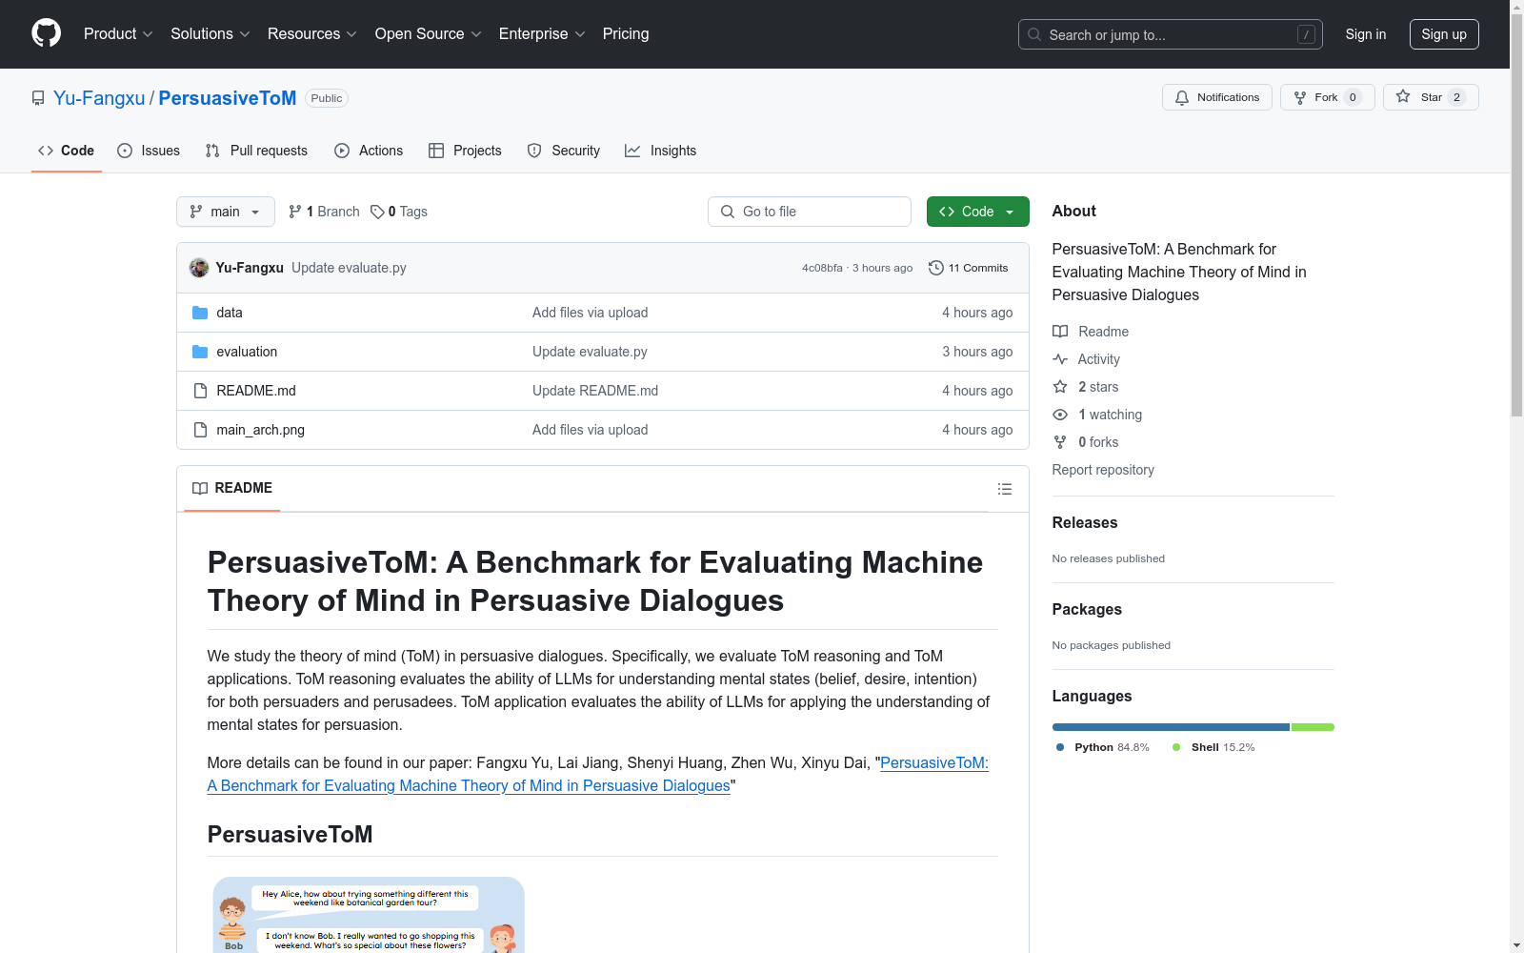Open the main_arch.png file name link
1524x953 pixels.
tap(261, 430)
